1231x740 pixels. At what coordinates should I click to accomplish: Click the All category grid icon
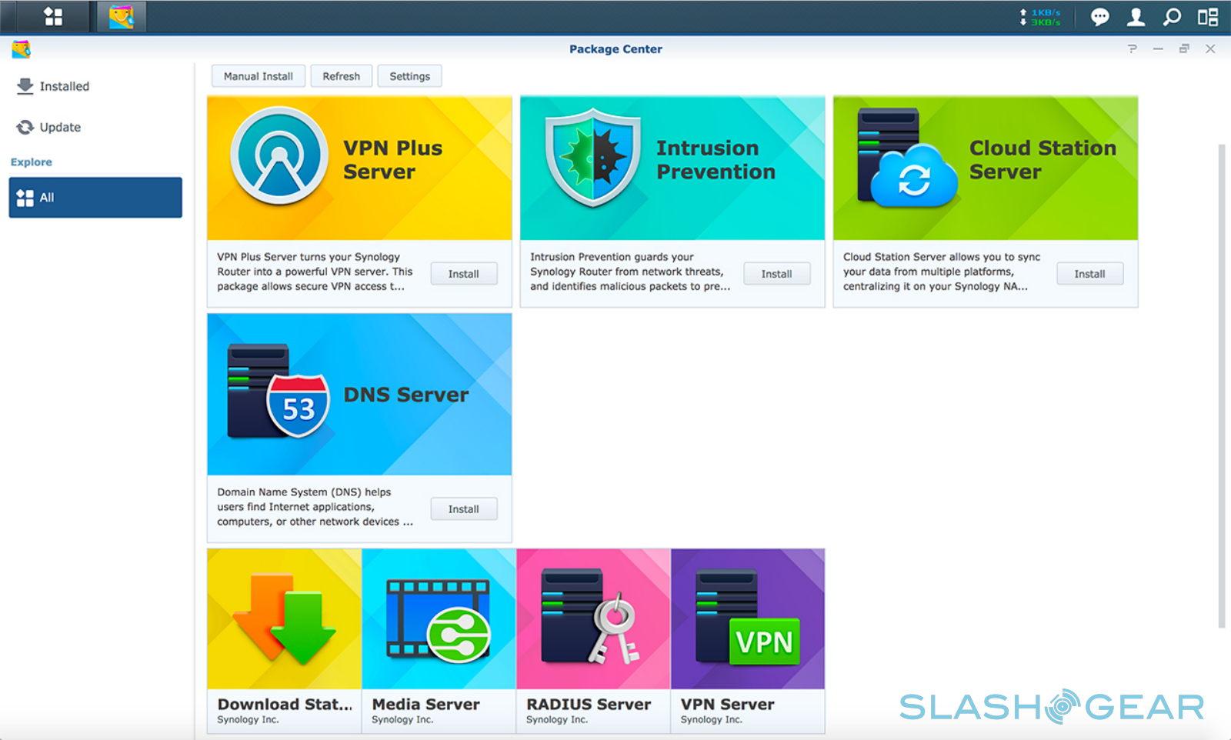point(25,198)
